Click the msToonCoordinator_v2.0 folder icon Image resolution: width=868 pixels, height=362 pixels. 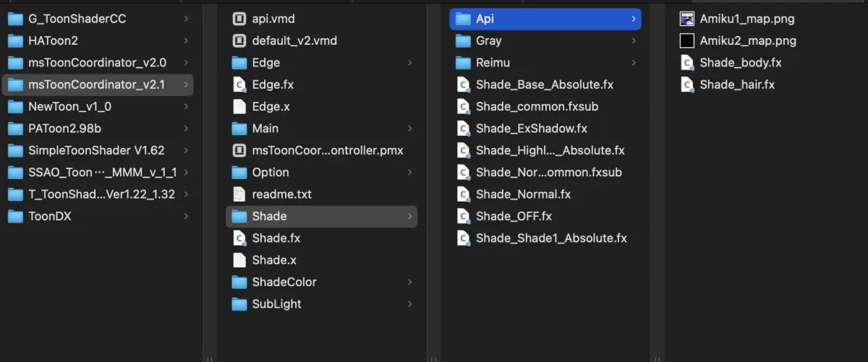coord(16,63)
